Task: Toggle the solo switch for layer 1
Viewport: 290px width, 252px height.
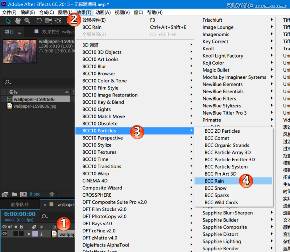Action: pyautogui.click(x=16, y=234)
